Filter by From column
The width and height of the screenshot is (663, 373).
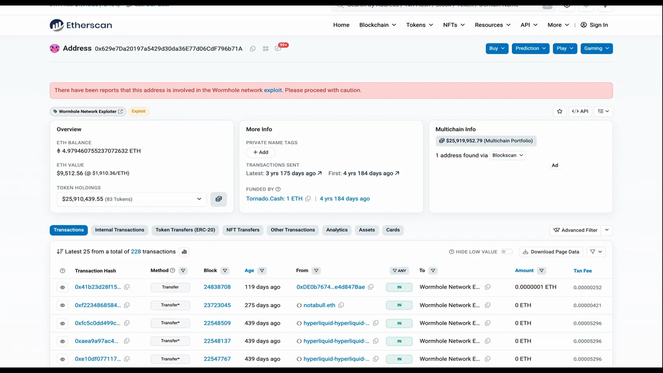click(316, 271)
